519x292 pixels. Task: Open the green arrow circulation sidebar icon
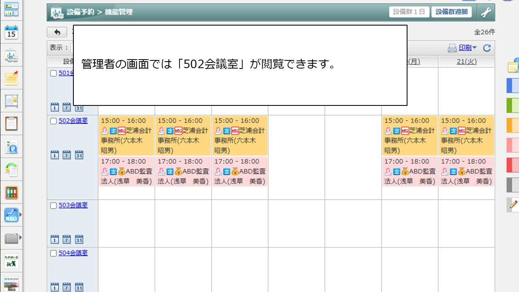(11, 169)
